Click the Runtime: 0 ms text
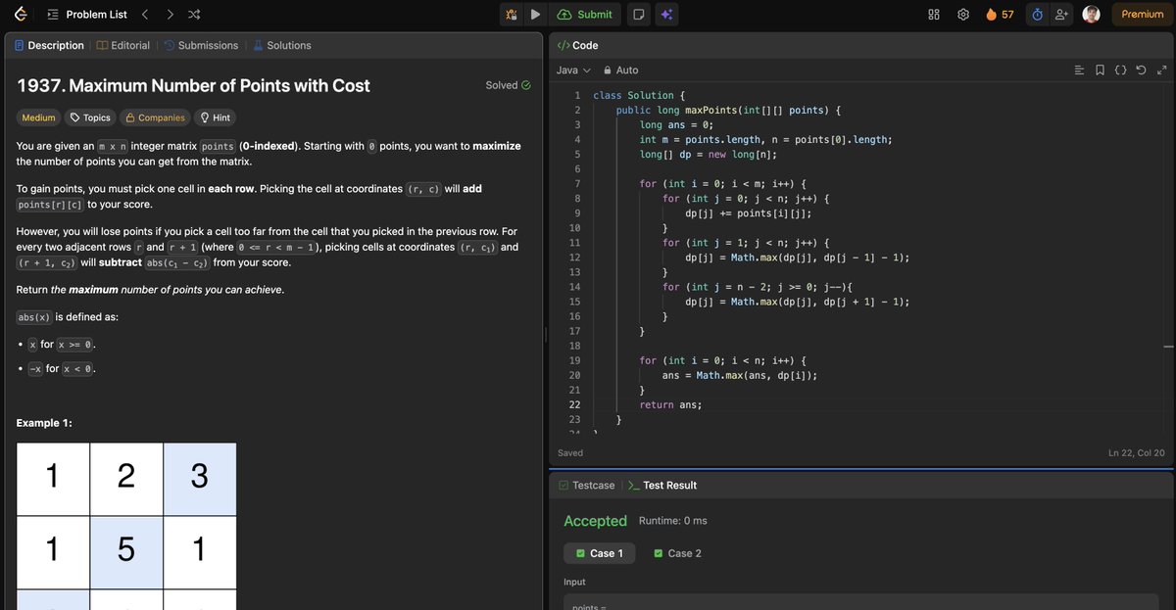 pos(672,521)
